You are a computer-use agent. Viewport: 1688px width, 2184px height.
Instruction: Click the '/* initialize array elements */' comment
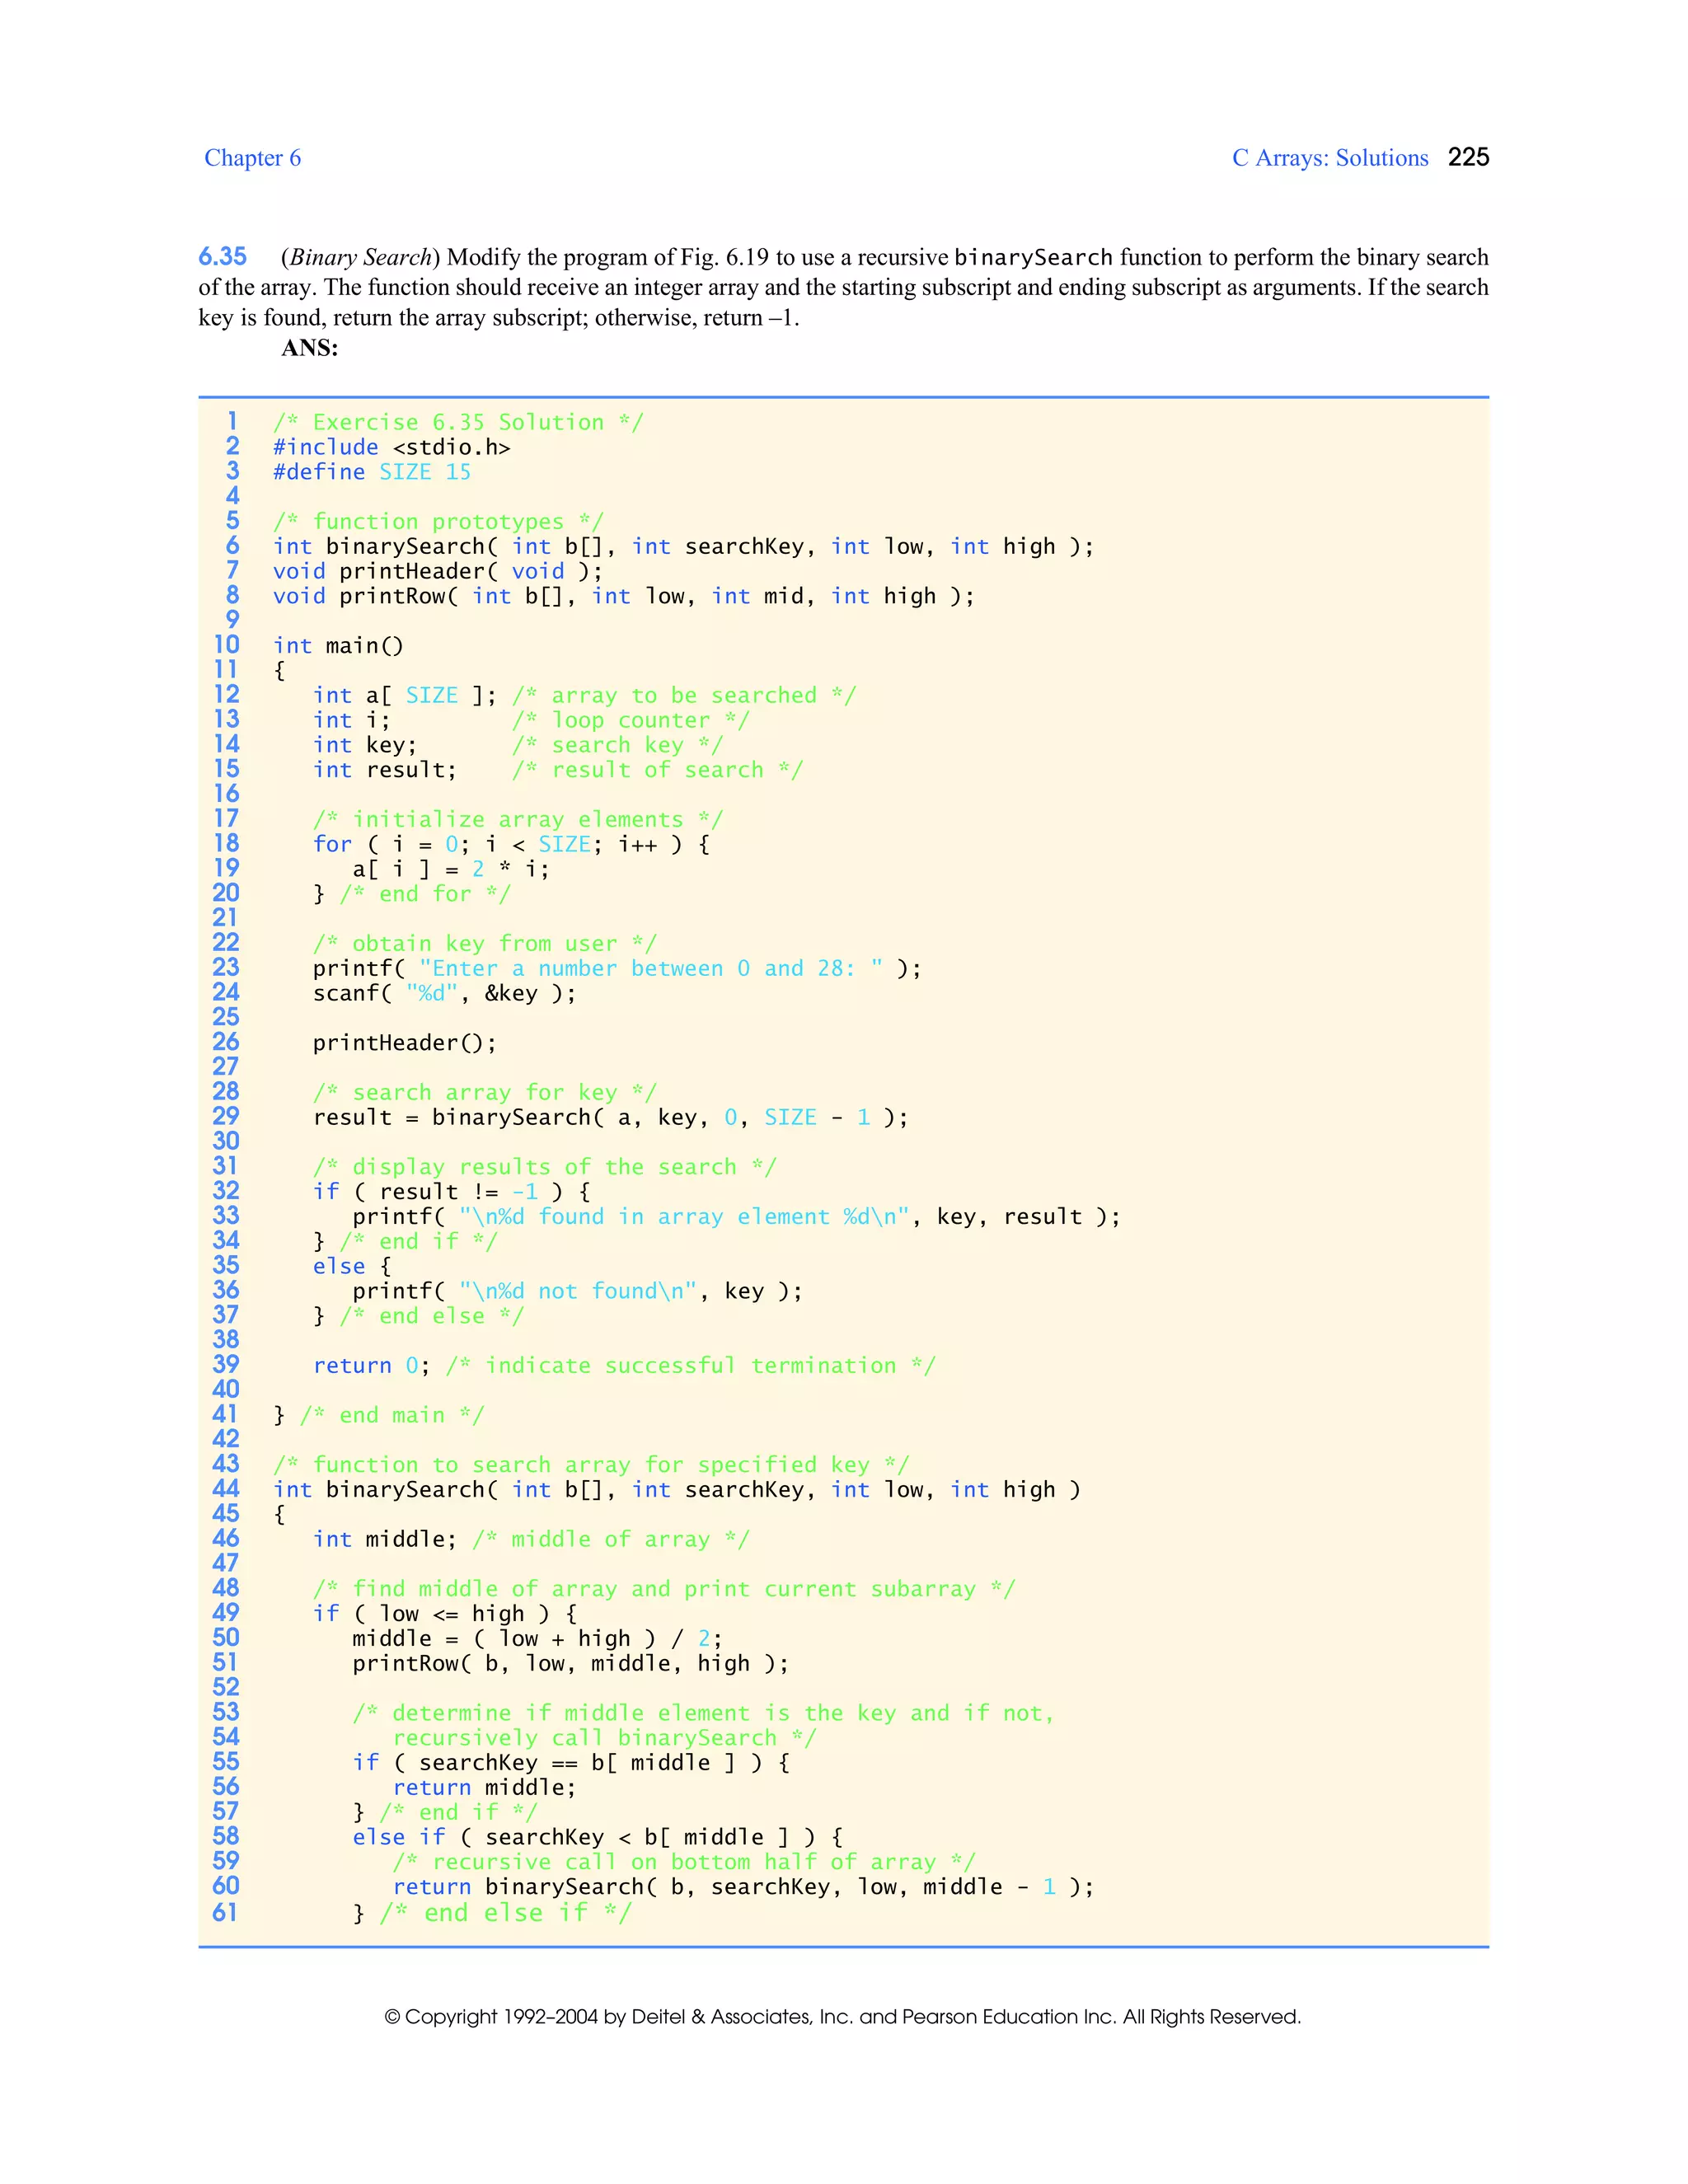coord(518,819)
